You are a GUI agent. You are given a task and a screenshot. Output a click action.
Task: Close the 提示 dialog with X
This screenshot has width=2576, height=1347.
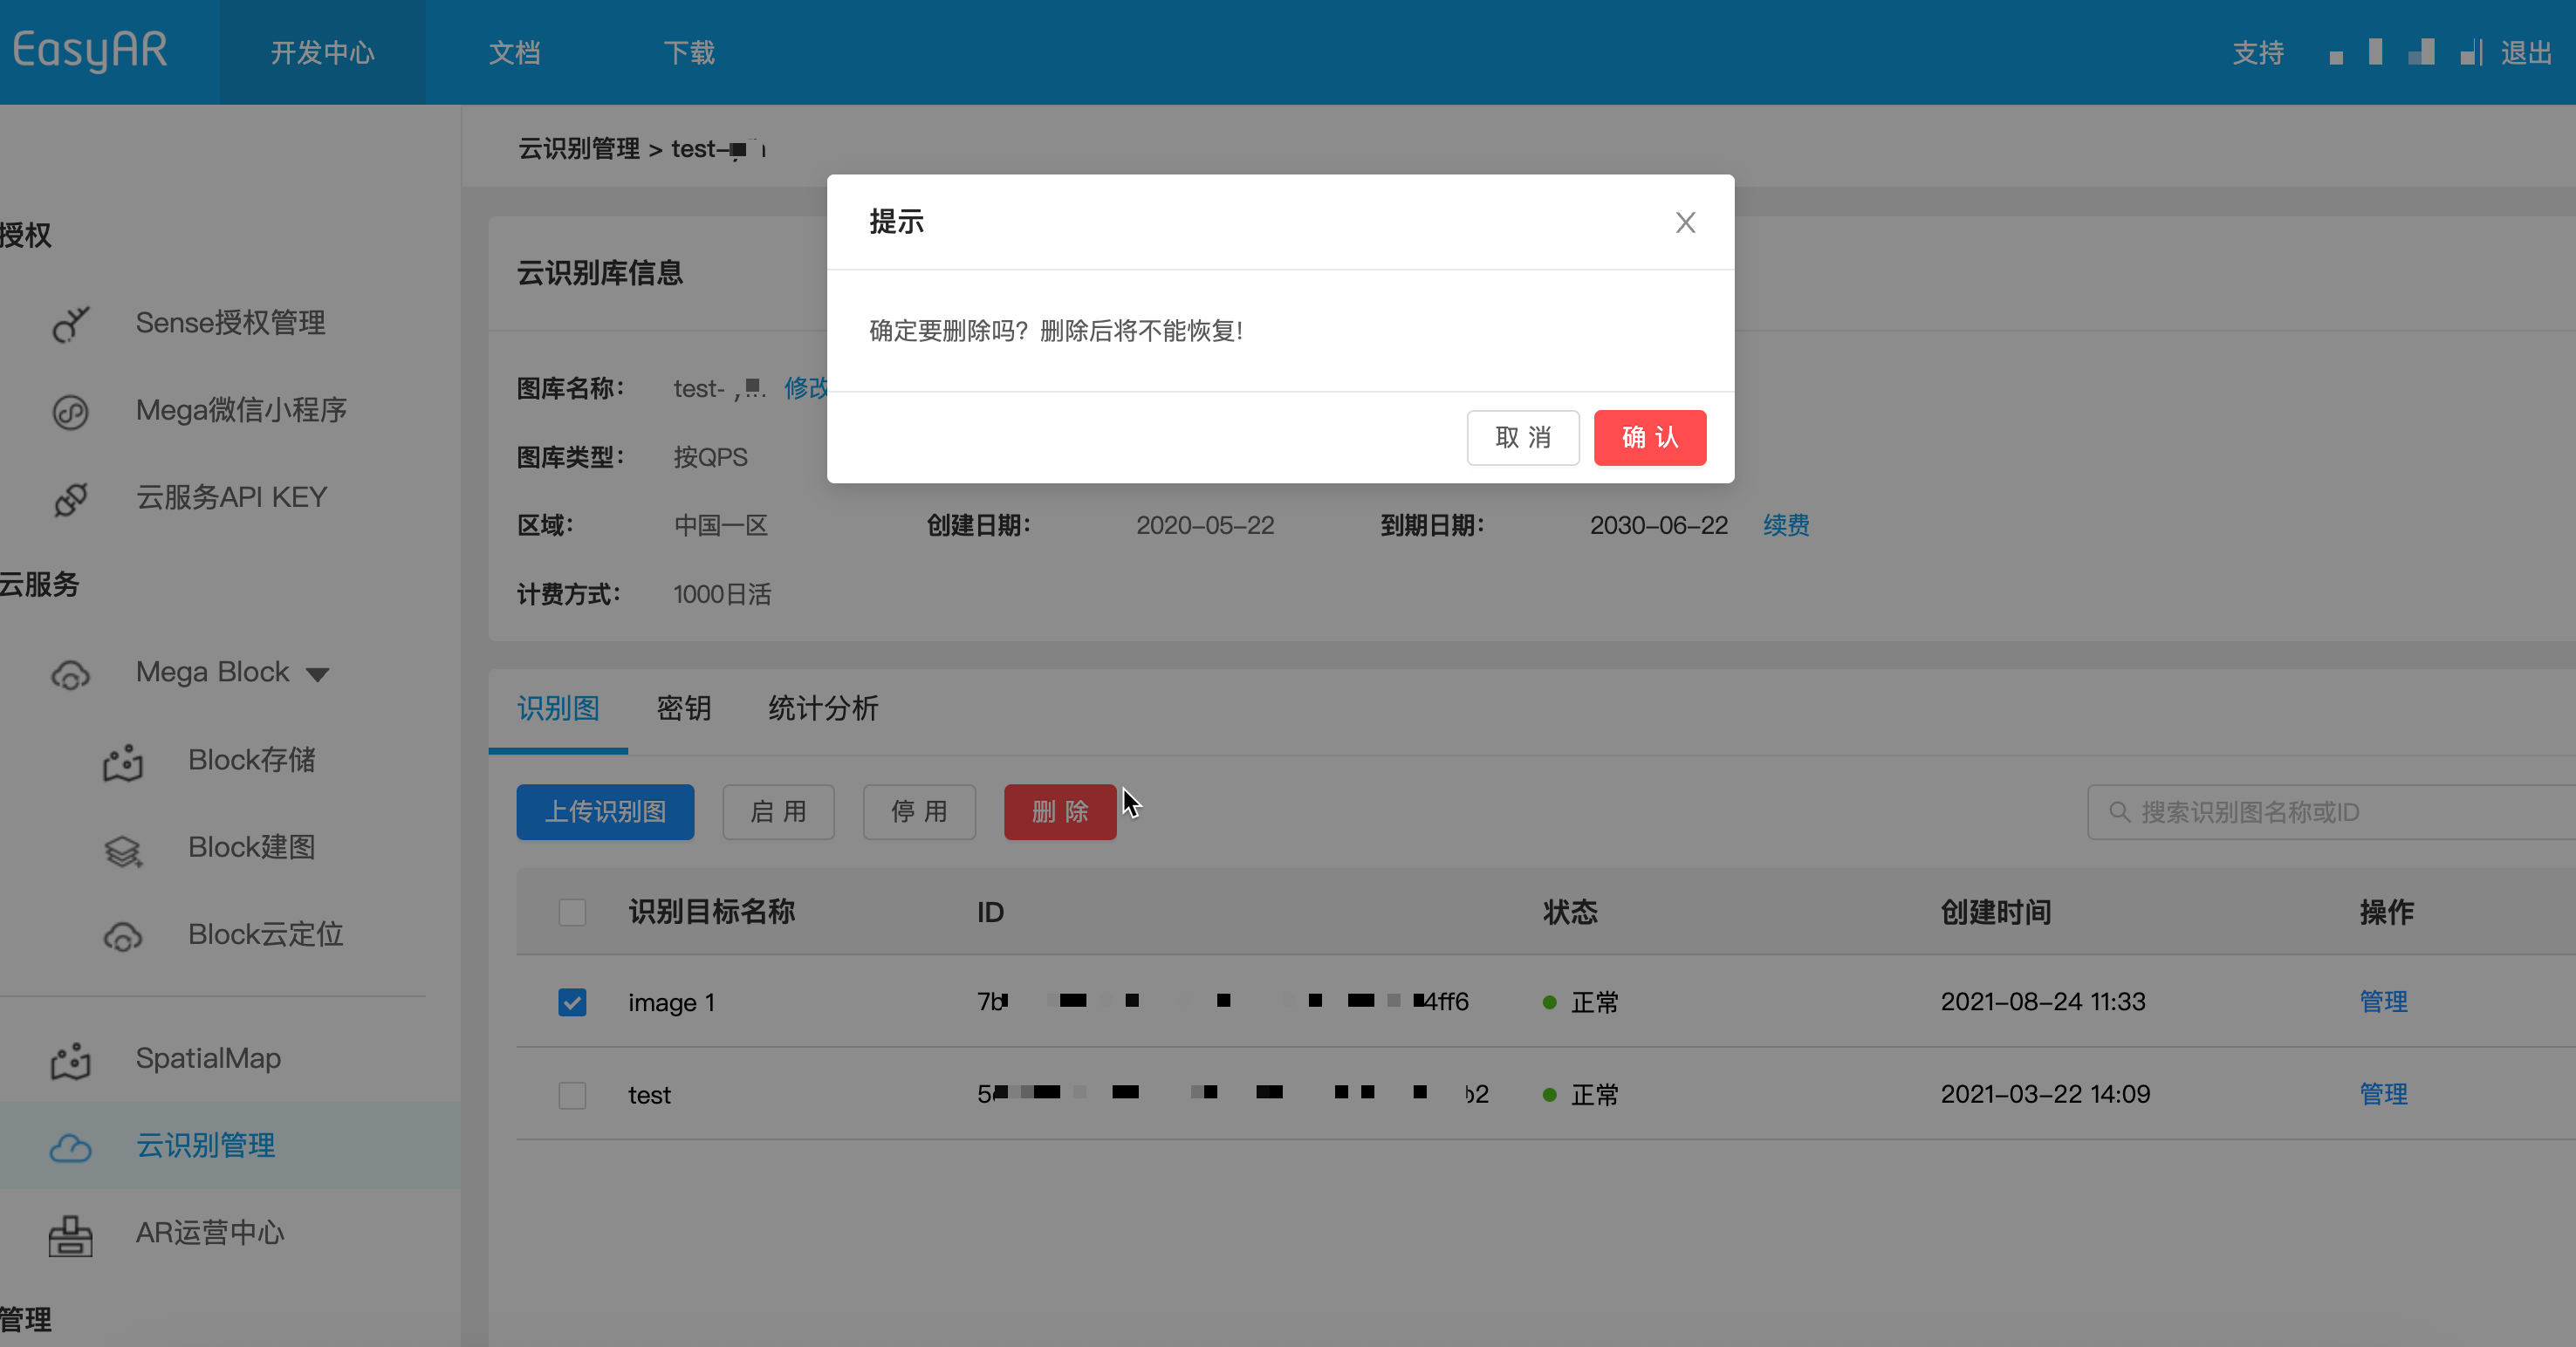coord(1685,222)
